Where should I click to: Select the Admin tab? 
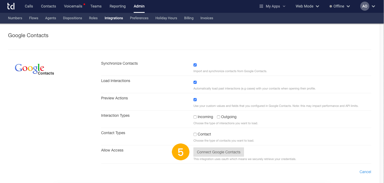(x=139, y=6)
